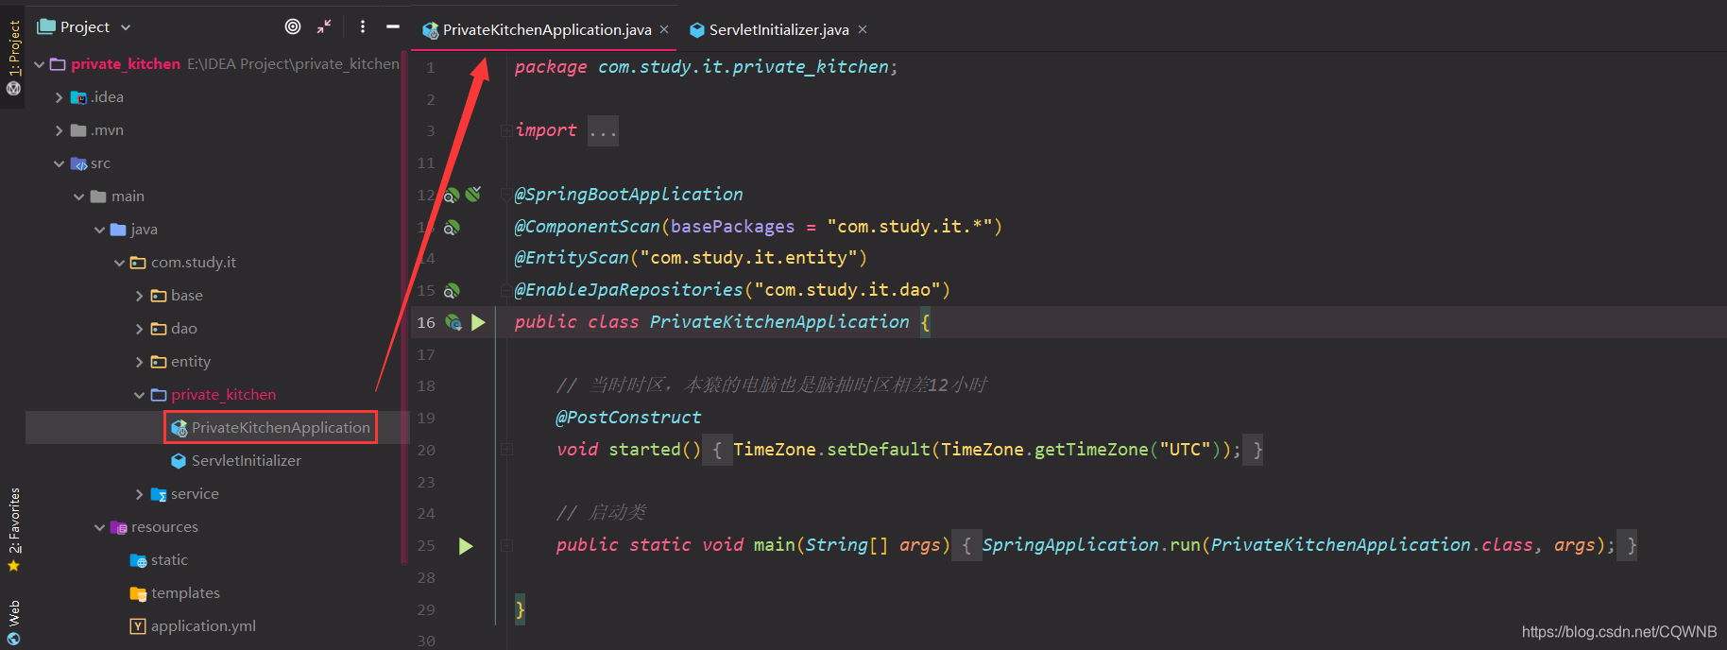The height and width of the screenshot is (650, 1727).
Task: Run the PrivateKitchenApplication class from line 16
Action: [478, 322]
